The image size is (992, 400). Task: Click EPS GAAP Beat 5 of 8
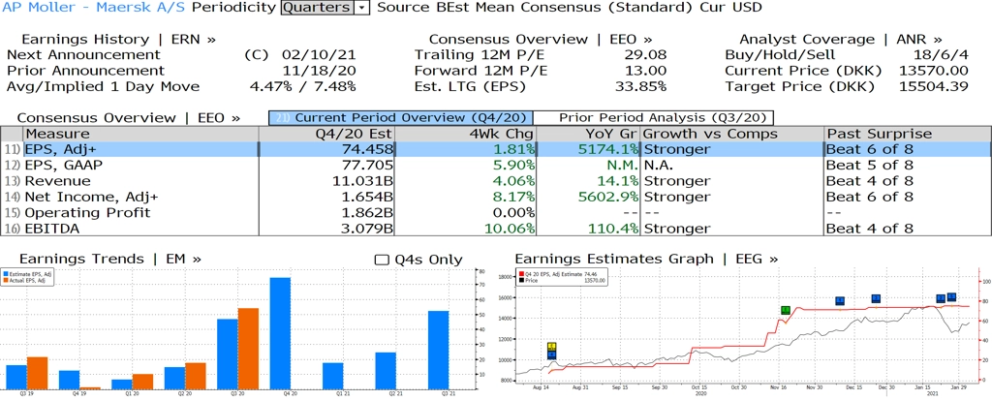[x=871, y=166]
